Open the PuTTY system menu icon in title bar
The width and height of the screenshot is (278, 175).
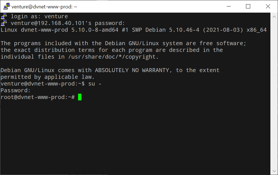(x=6, y=6)
